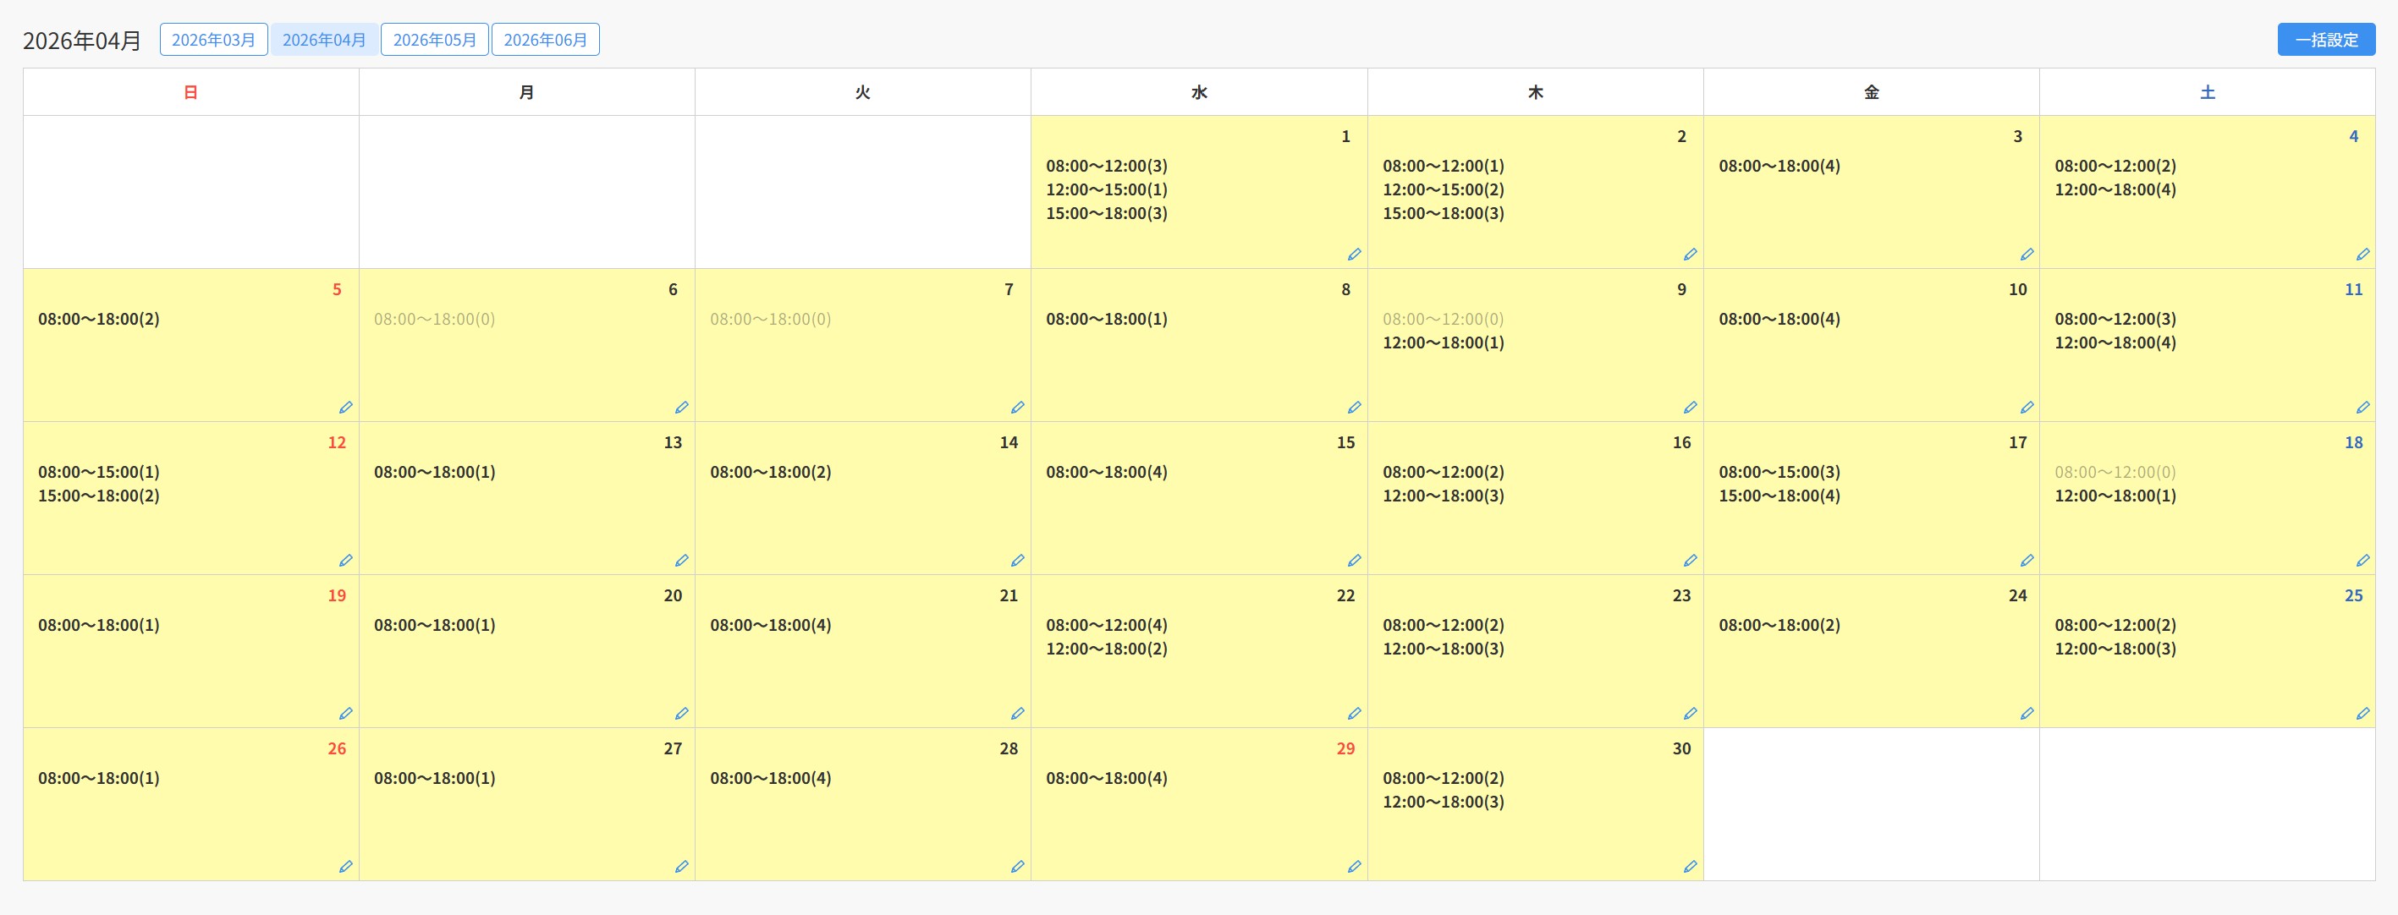Image resolution: width=2398 pixels, height=915 pixels.
Task: Click the pencil icon on April 9
Action: pos(1690,407)
